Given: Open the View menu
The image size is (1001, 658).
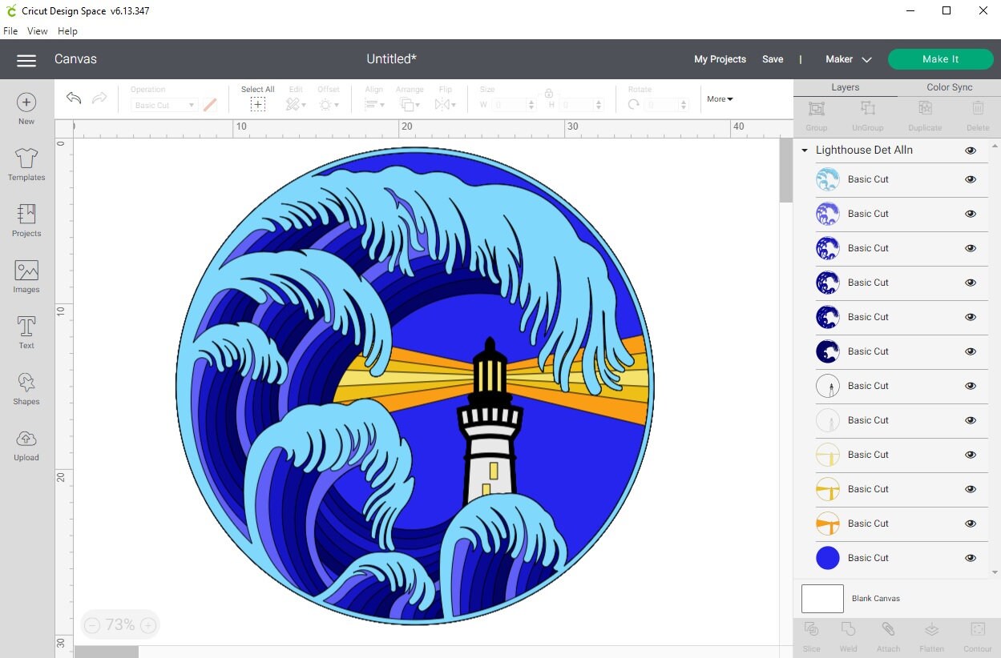Looking at the screenshot, I should pyautogui.click(x=37, y=31).
